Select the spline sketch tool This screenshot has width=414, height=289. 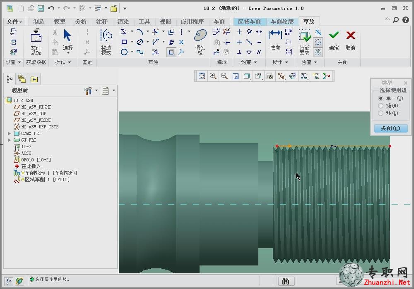140,52
